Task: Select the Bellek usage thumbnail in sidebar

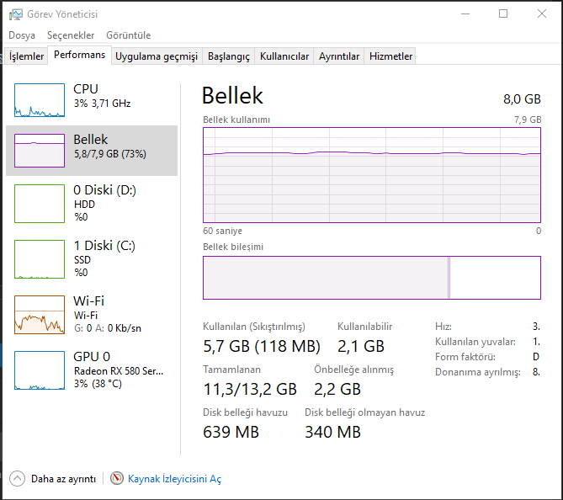Action: [40, 150]
